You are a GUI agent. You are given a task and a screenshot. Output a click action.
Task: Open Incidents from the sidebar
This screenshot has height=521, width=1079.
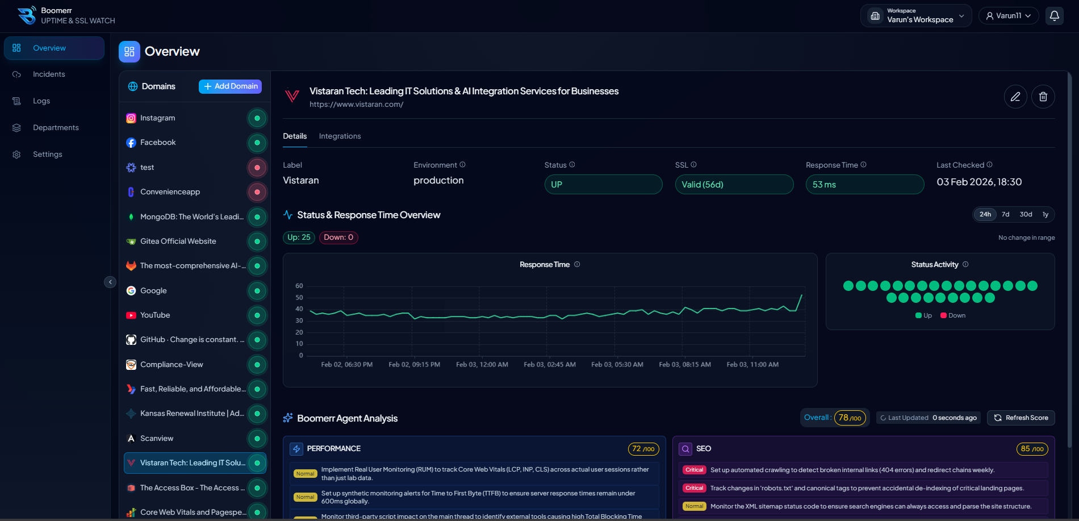[49, 74]
